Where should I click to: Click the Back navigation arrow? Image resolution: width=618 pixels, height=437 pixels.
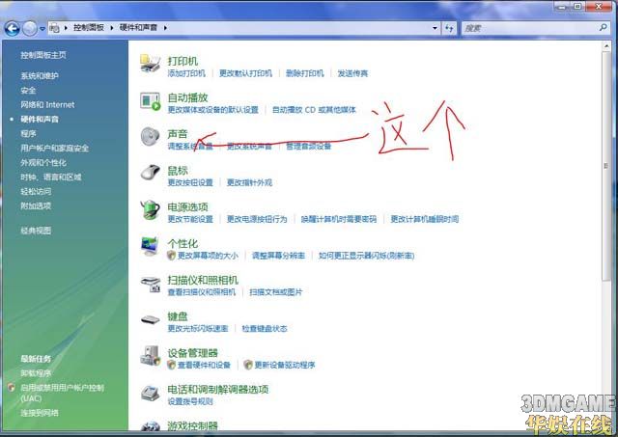click(x=13, y=28)
